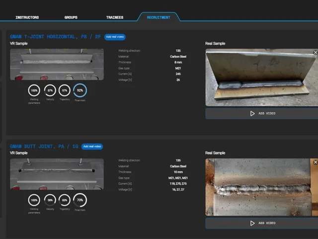Open the Instructors tab
The image size is (318, 239).
(27, 17)
